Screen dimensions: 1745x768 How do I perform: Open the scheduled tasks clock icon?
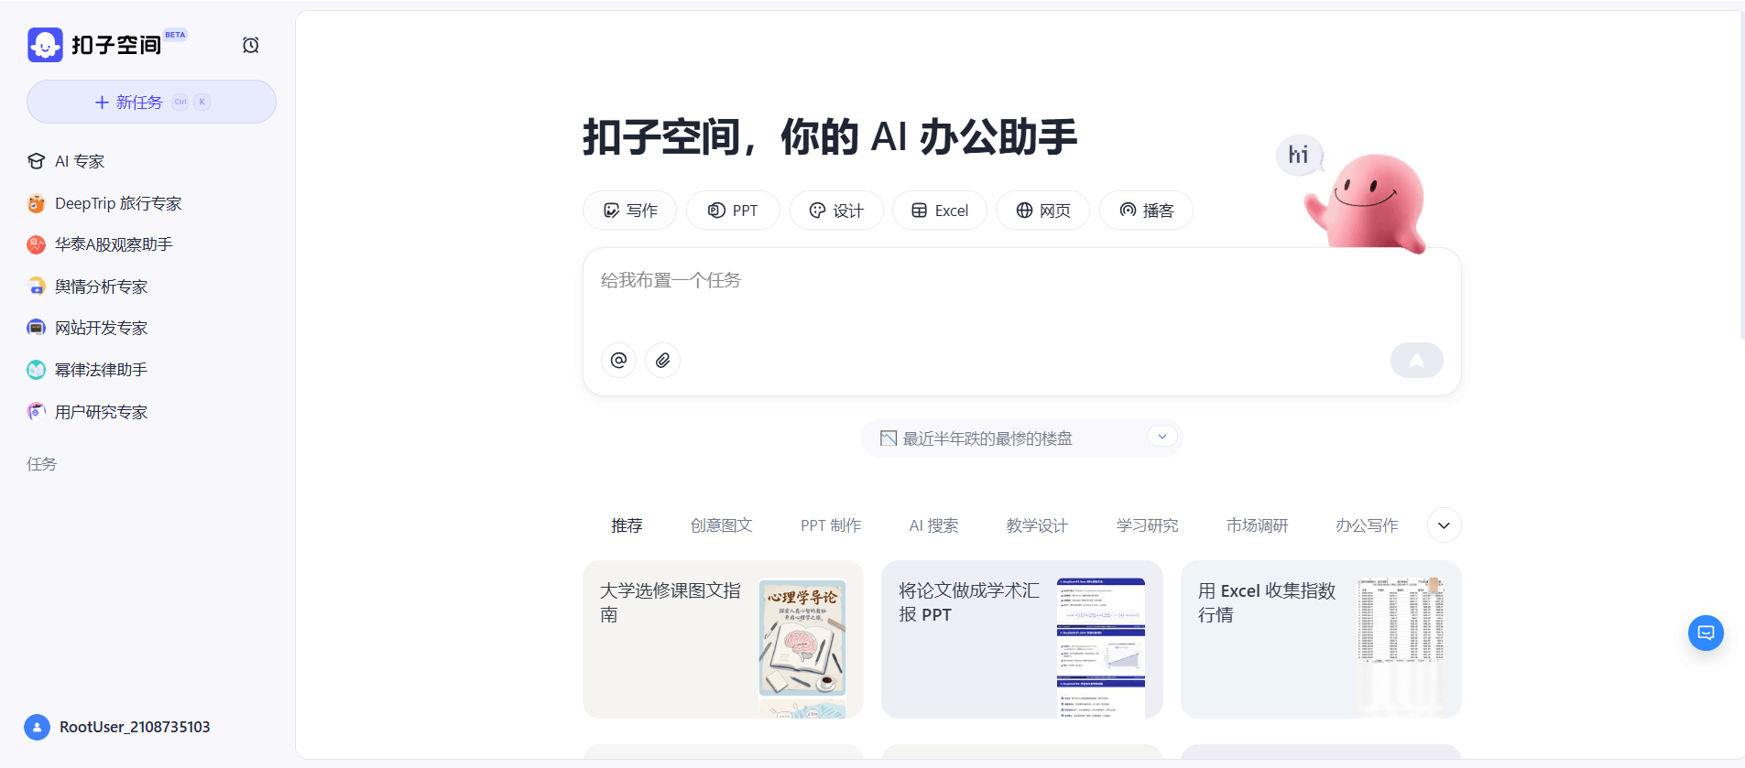[x=250, y=45]
